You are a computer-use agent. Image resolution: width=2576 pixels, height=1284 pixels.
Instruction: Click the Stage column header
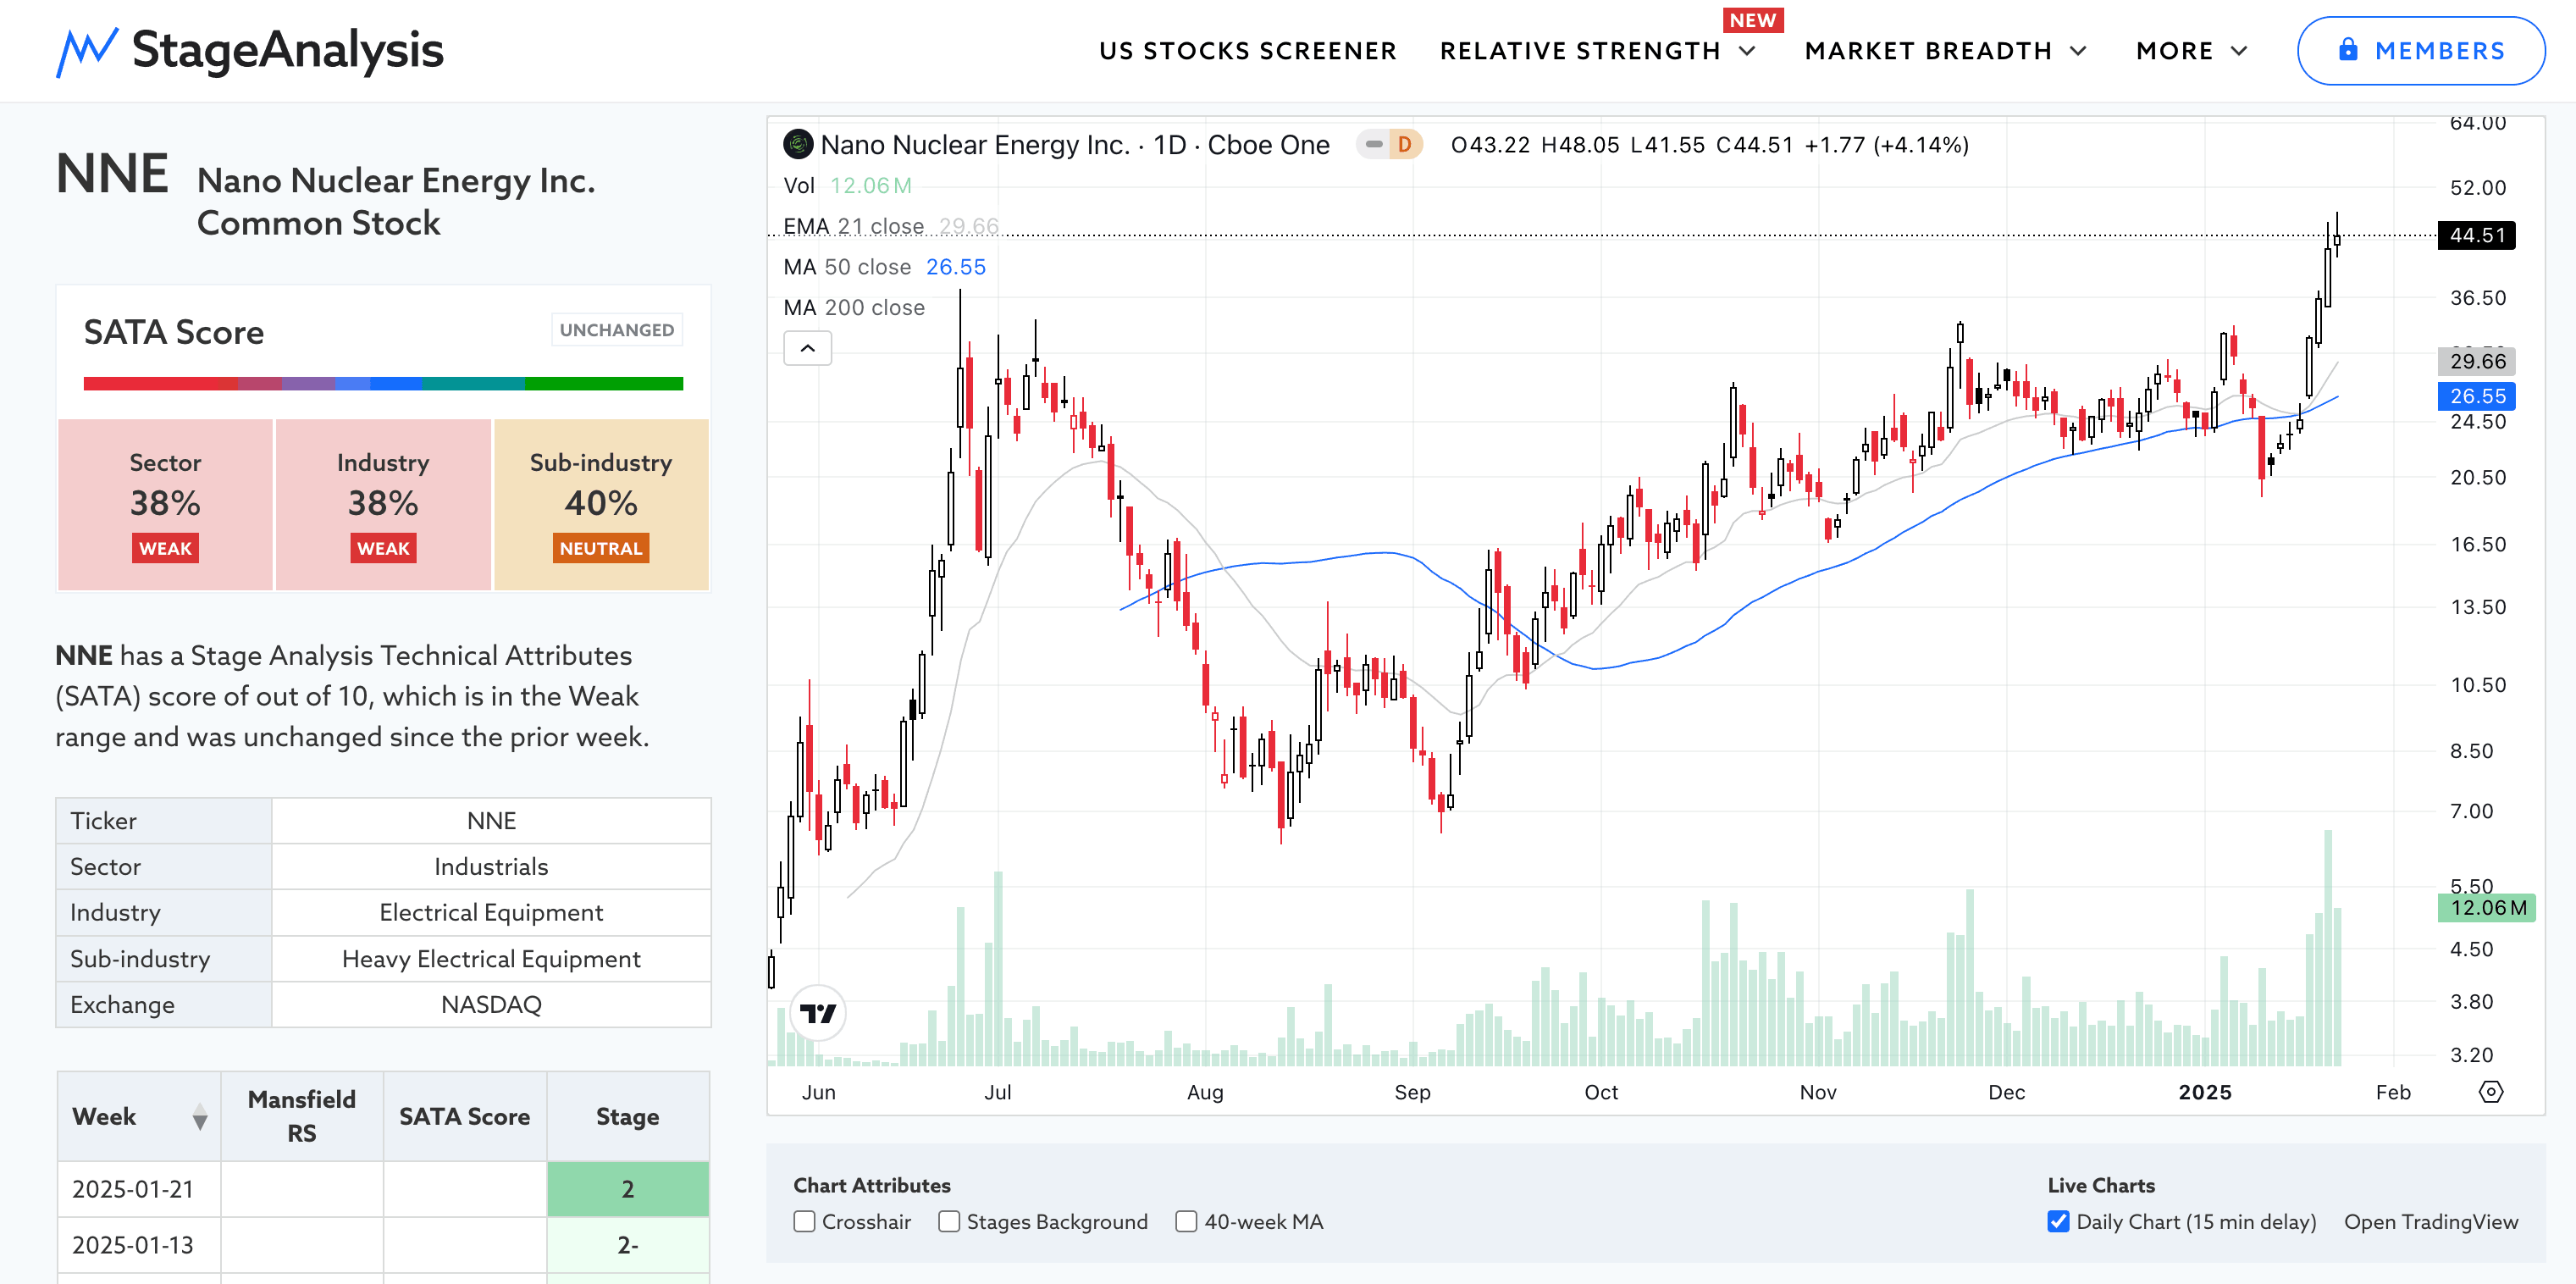(628, 1116)
